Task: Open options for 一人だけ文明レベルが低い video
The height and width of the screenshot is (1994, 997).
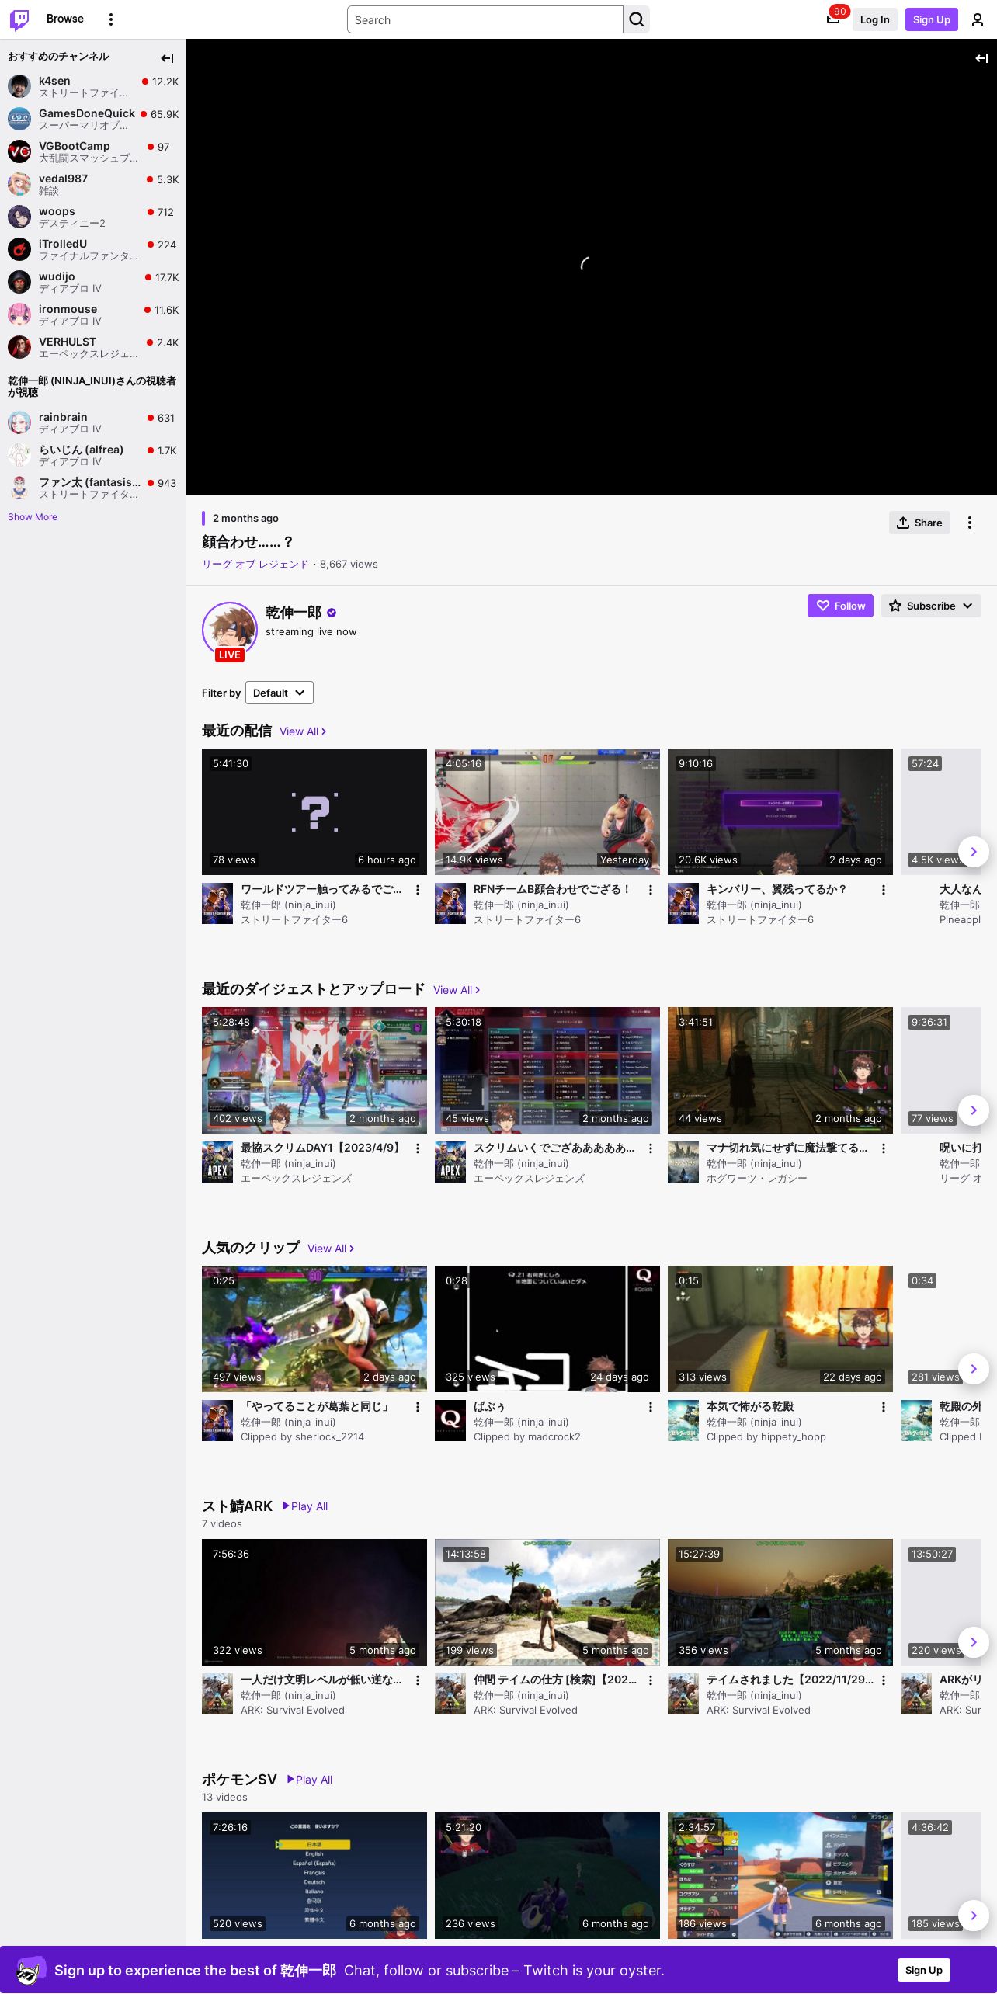Action: pyautogui.click(x=418, y=1680)
